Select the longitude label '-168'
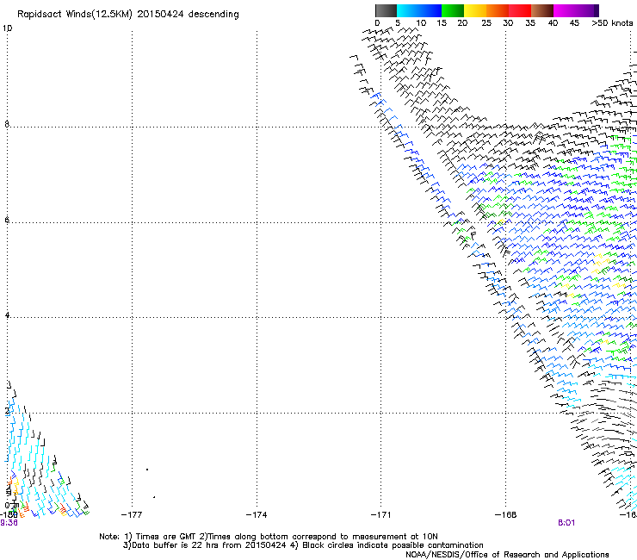Viewport: 637px width, 560px height. point(505,515)
